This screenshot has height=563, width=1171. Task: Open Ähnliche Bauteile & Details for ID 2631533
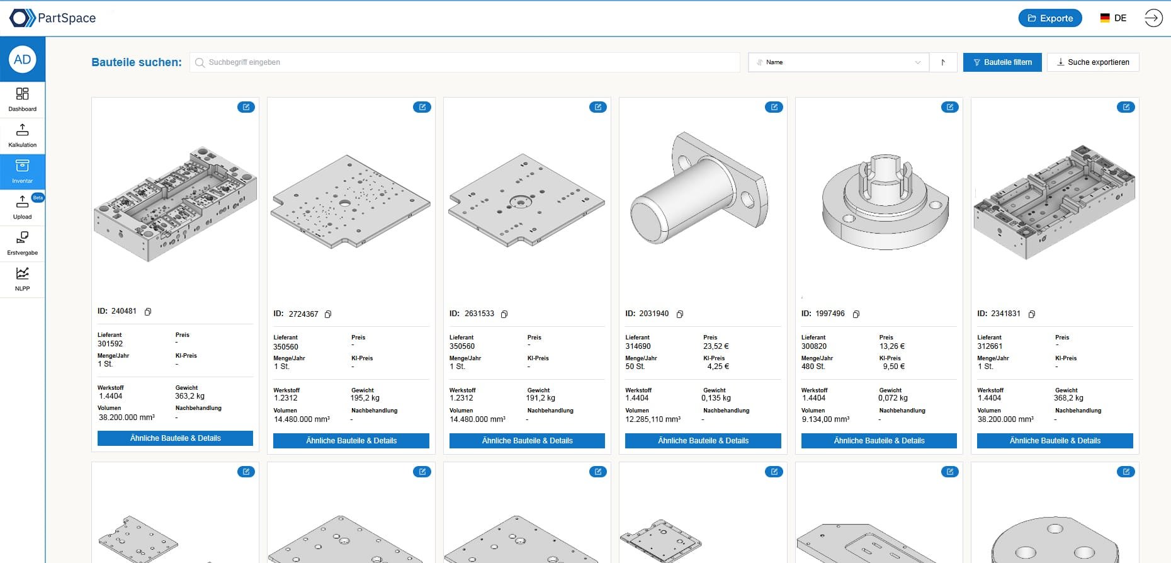click(527, 441)
